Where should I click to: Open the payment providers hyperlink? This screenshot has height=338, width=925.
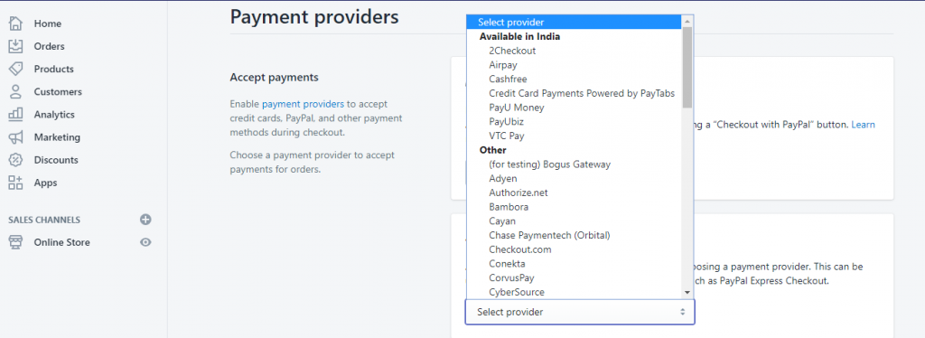[303, 104]
